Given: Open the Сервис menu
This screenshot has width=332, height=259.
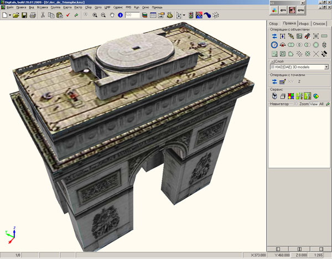Looking at the screenshot, I should pyautogui.click(x=118, y=7).
